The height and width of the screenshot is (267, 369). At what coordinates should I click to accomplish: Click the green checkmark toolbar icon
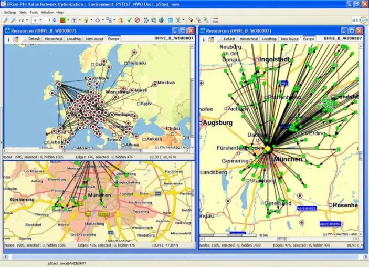[129, 20]
